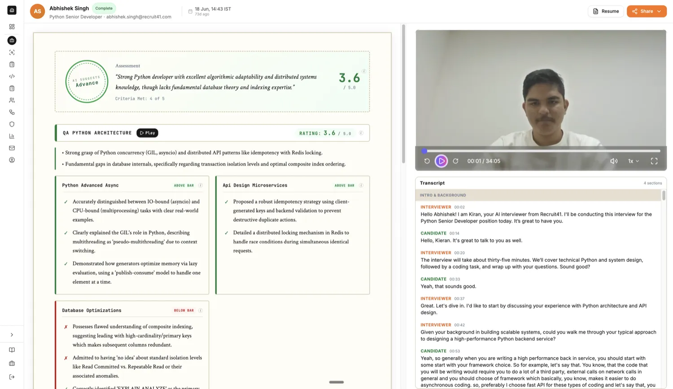The image size is (673, 389).
Task: Play the QA Python Architecture section
Action: 147,133
